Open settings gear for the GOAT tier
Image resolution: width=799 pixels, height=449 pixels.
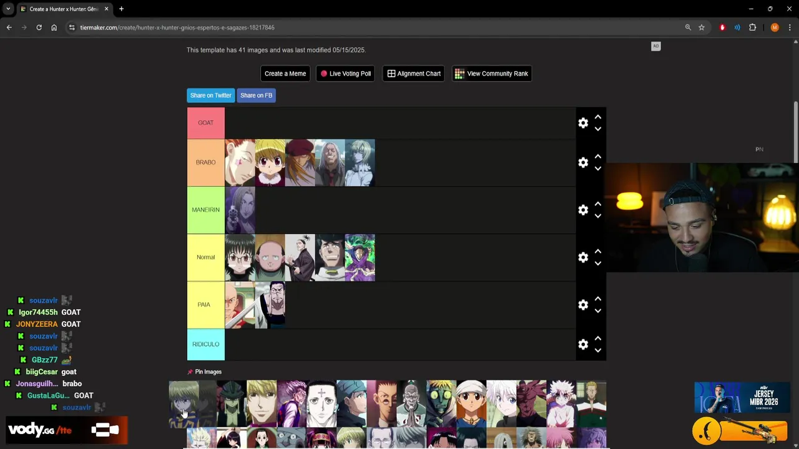click(583, 123)
